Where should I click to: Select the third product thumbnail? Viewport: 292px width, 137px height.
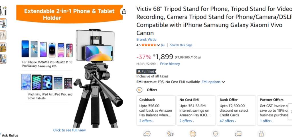[3, 35]
